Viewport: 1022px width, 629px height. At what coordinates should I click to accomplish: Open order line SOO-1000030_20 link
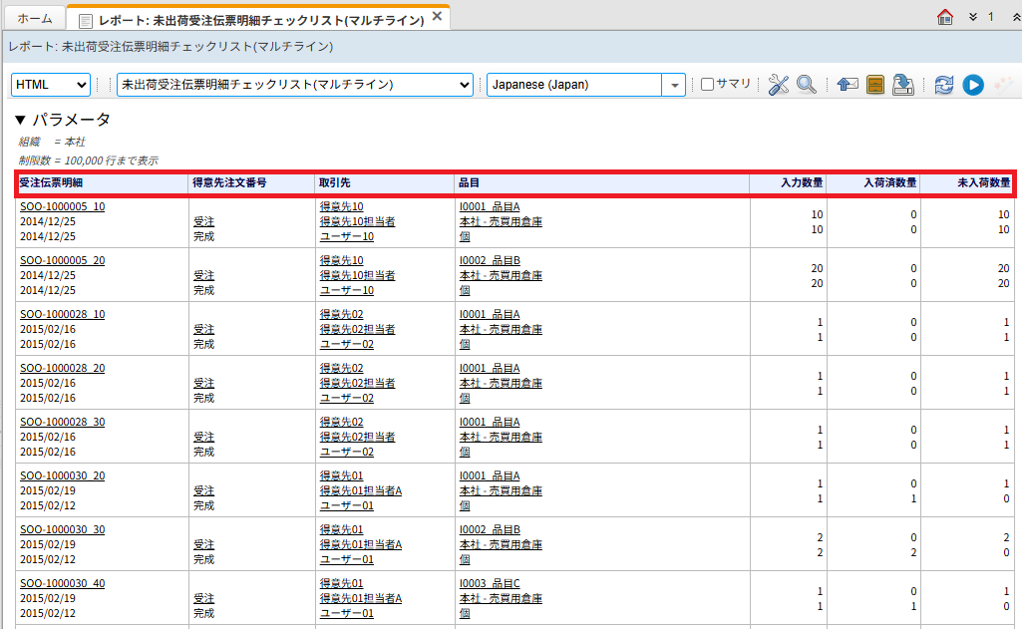pos(63,475)
